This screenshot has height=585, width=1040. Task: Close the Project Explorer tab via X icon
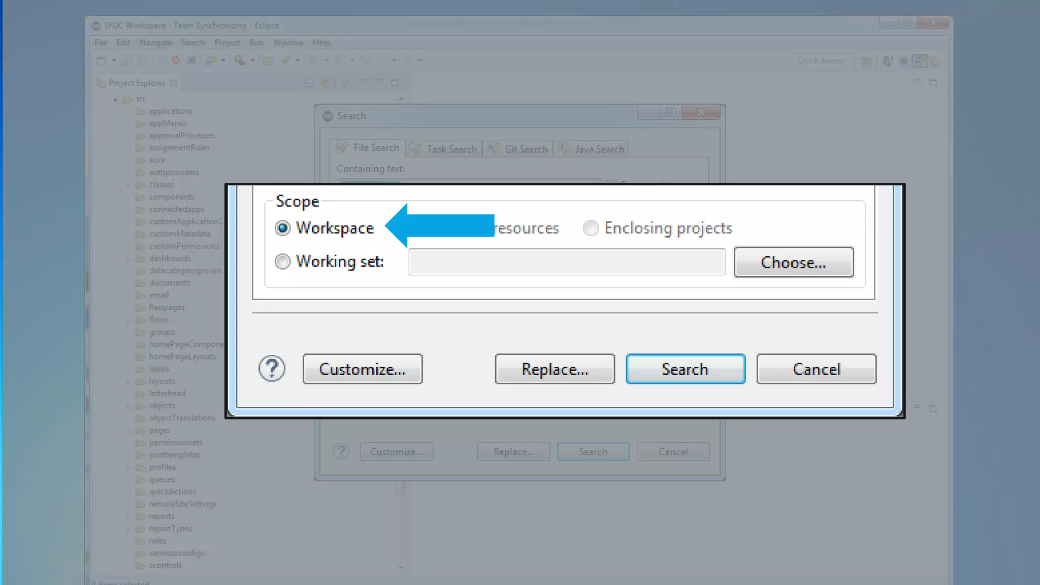click(174, 83)
